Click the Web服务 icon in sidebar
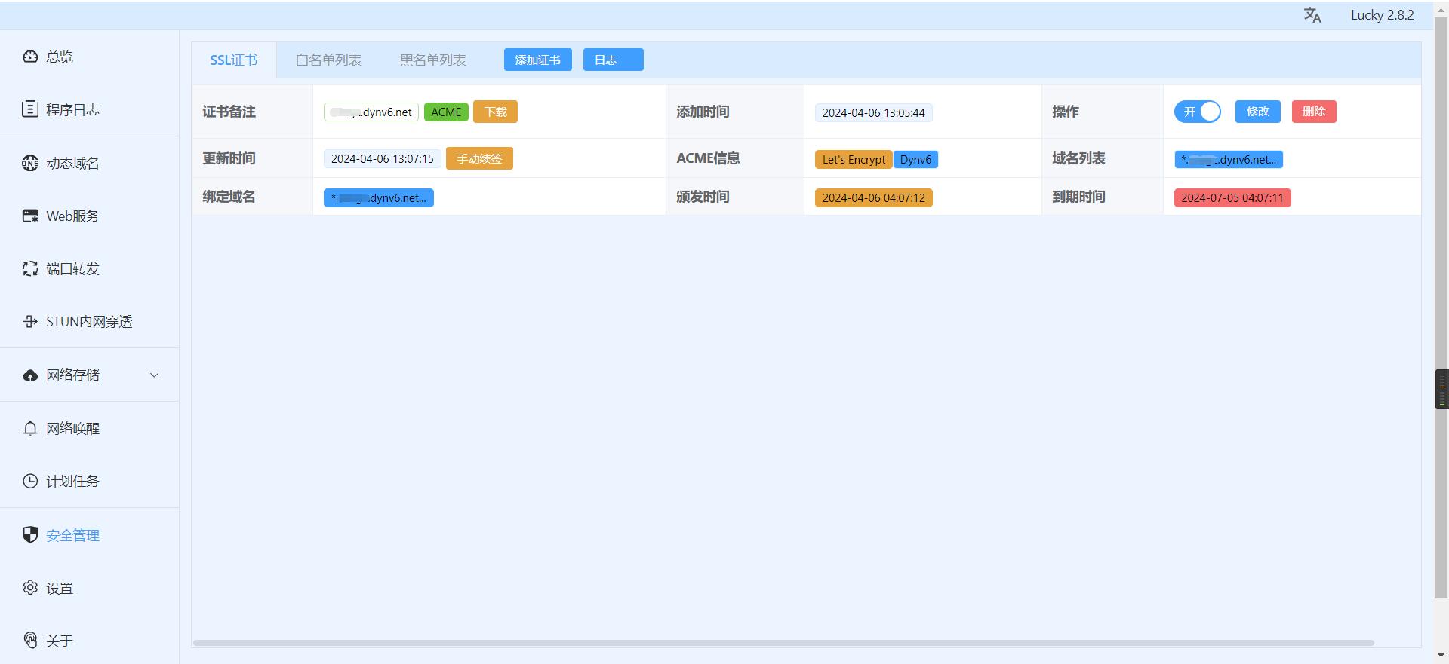Image resolution: width=1449 pixels, height=664 pixels. 30,216
